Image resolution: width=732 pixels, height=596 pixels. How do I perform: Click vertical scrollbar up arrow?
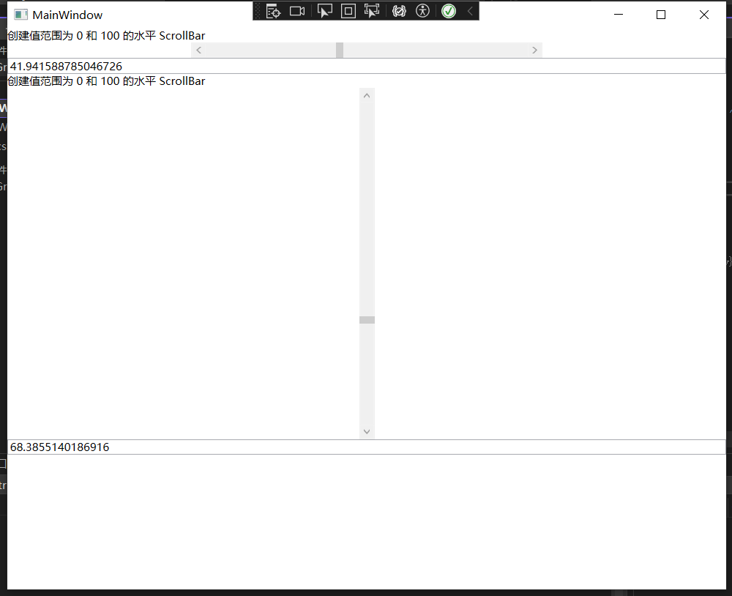(367, 96)
